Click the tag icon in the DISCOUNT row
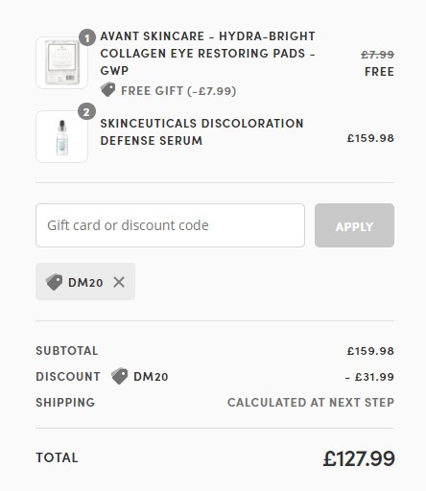The height and width of the screenshot is (491, 426). tap(119, 376)
